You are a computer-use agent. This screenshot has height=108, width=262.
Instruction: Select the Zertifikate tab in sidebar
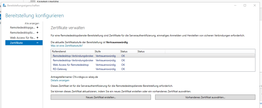pyautogui.click(x=16, y=43)
